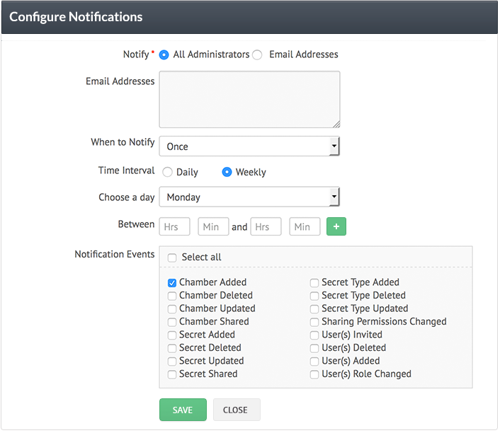Open the When to Notify dropdown

click(x=249, y=146)
